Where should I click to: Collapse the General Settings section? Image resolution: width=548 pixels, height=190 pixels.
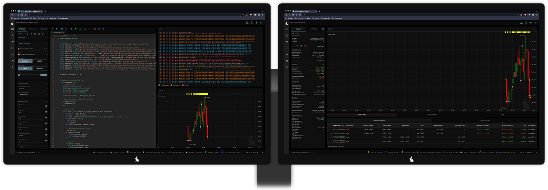(46, 44)
